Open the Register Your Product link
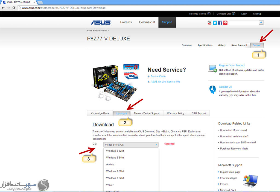Image resolution: width=280 pixels, height=192 pixels. click(x=232, y=66)
